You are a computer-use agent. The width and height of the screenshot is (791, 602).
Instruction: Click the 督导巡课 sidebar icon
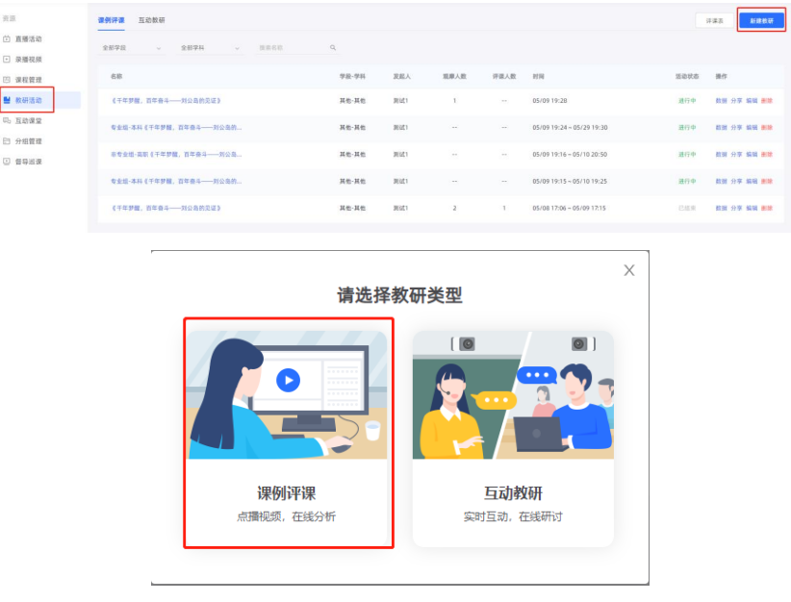tap(7, 162)
